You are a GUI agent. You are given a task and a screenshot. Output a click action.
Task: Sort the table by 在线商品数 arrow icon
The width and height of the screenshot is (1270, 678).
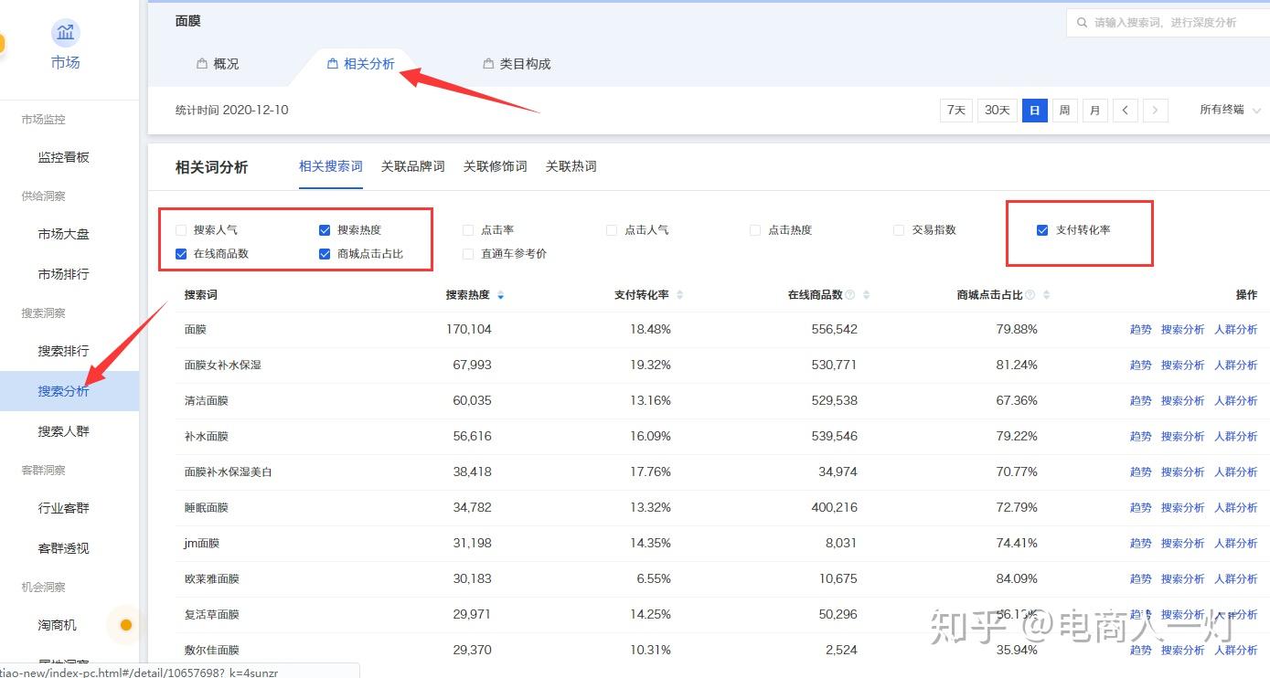pyautogui.click(x=866, y=295)
